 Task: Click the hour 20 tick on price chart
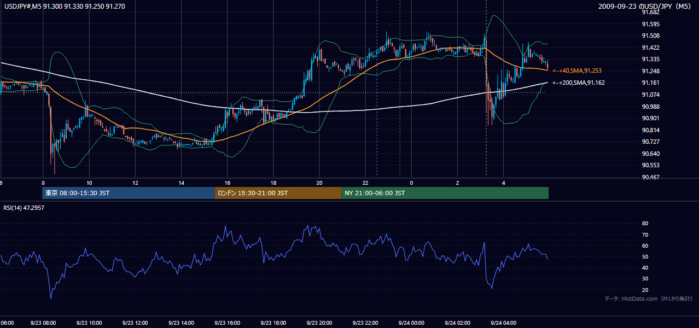(319, 183)
